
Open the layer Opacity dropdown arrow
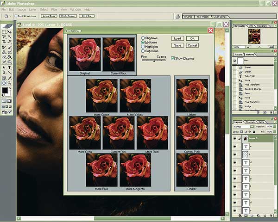275,126
